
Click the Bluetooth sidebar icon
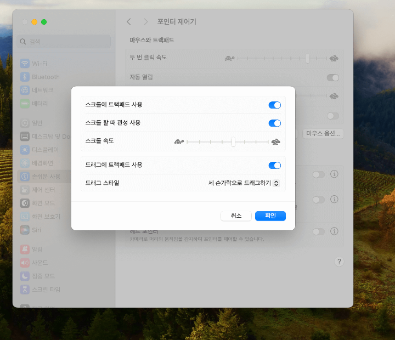[x=25, y=77]
